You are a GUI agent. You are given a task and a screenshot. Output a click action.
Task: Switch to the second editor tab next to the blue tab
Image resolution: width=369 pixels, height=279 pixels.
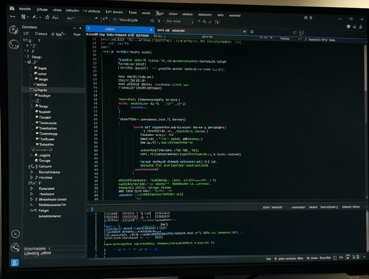coord(201,31)
